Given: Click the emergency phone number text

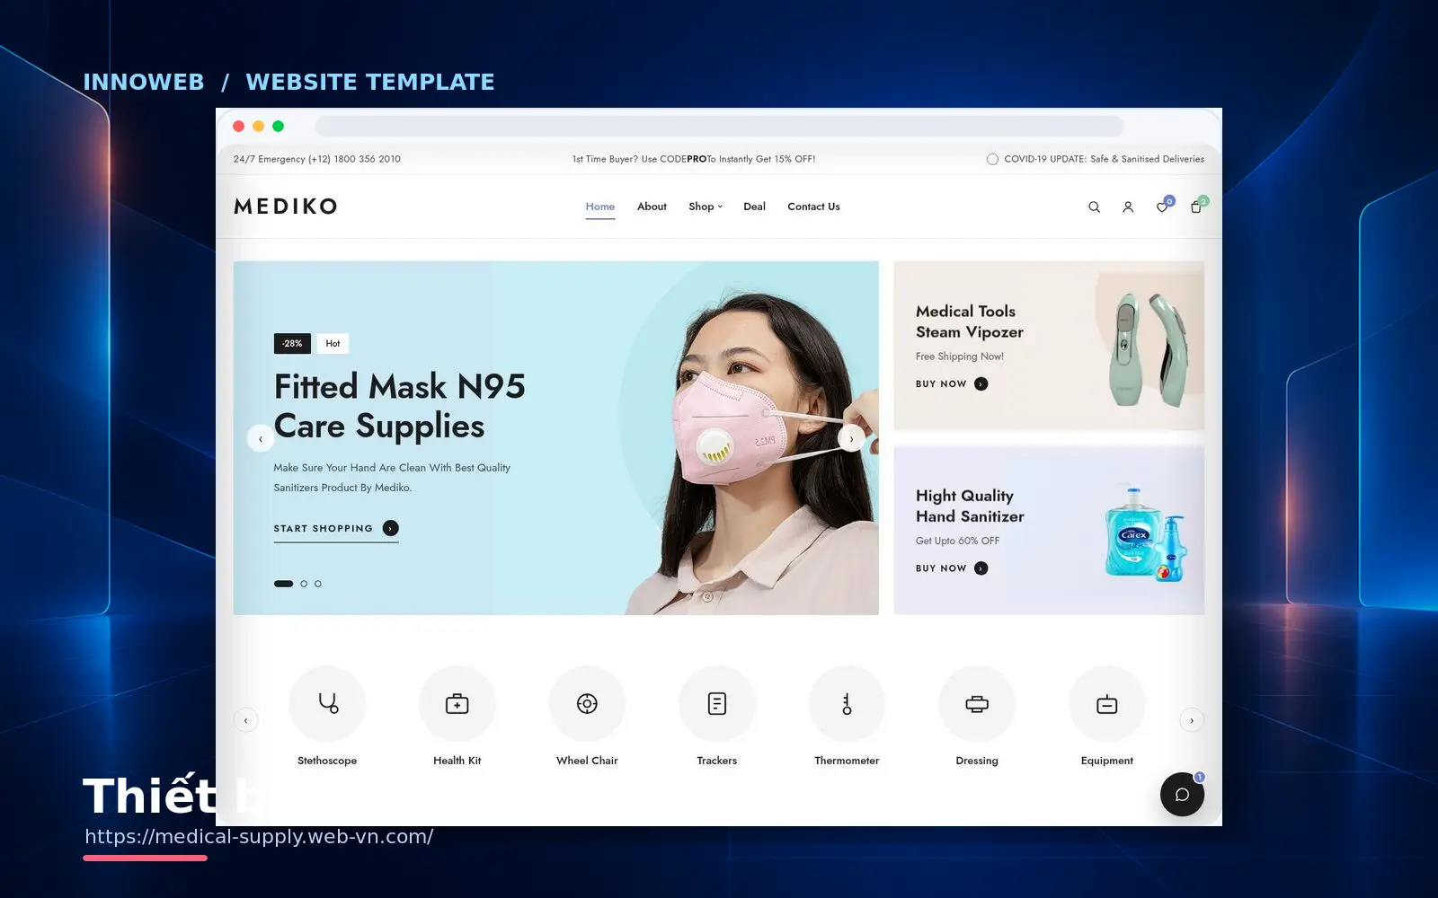Looking at the screenshot, I should pos(317,159).
